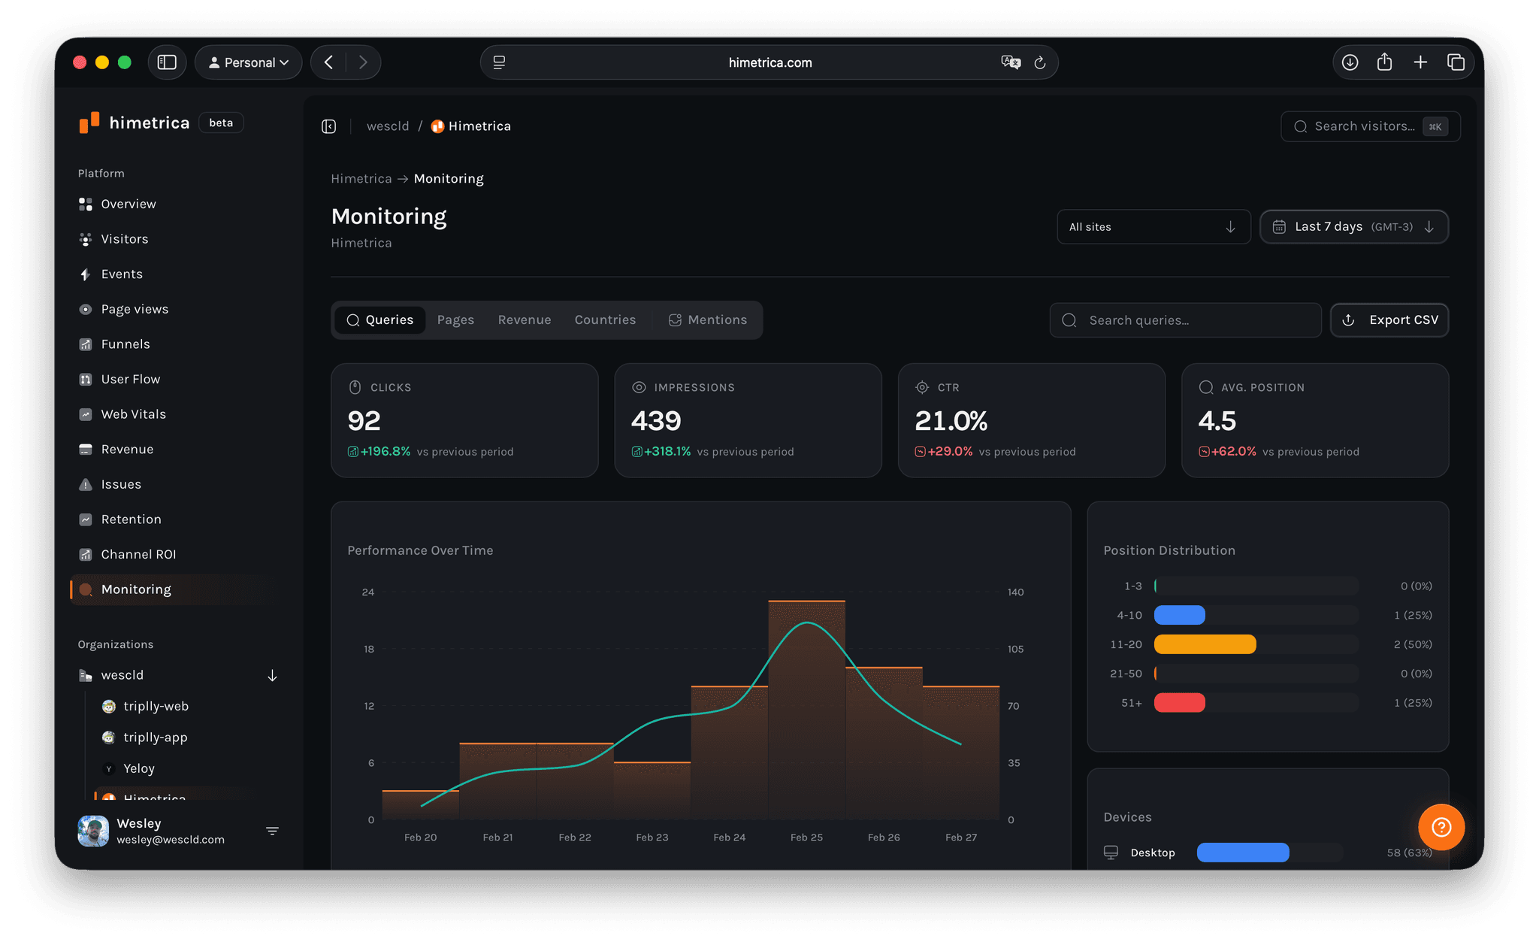Viewport: 1539px width, 942px height.
Task: Click the Himetrica breadcrumb link
Action: pos(361,179)
